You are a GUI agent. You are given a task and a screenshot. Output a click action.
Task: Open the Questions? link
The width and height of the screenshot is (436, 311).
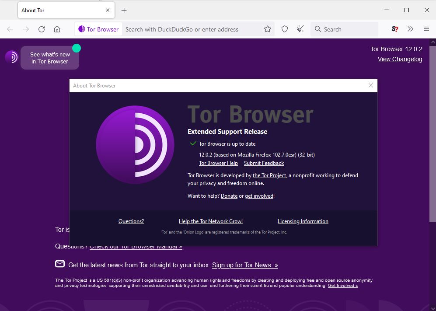131,221
